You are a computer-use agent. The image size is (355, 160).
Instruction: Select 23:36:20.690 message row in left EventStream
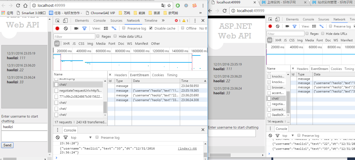tap(157, 95)
